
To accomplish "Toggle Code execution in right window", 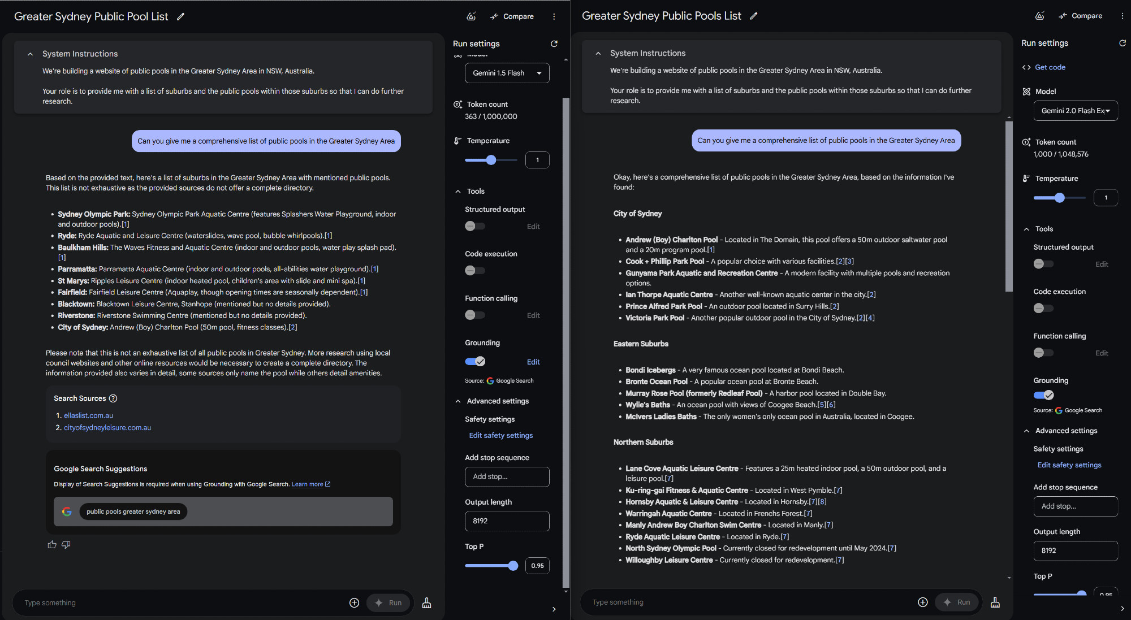I will 1043,308.
